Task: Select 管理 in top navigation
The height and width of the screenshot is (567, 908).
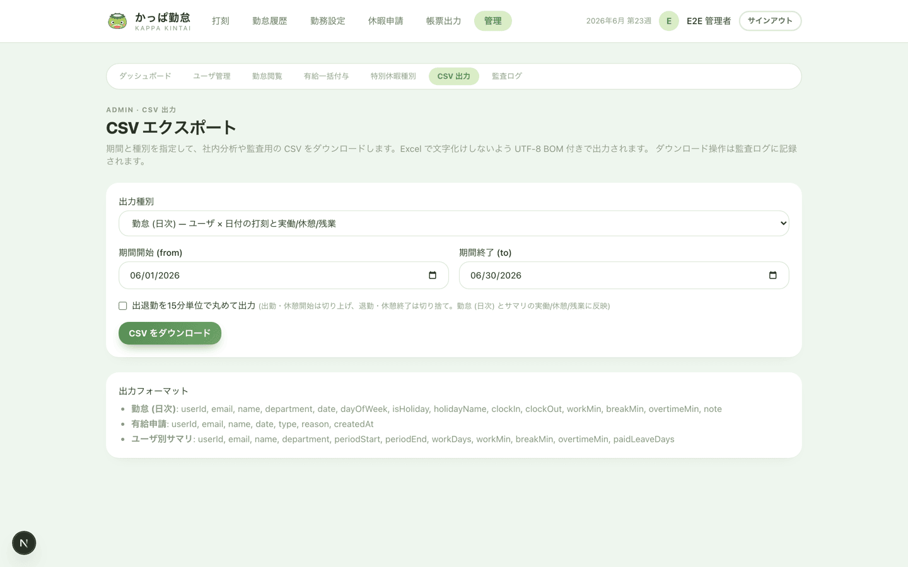Action: 493,21
